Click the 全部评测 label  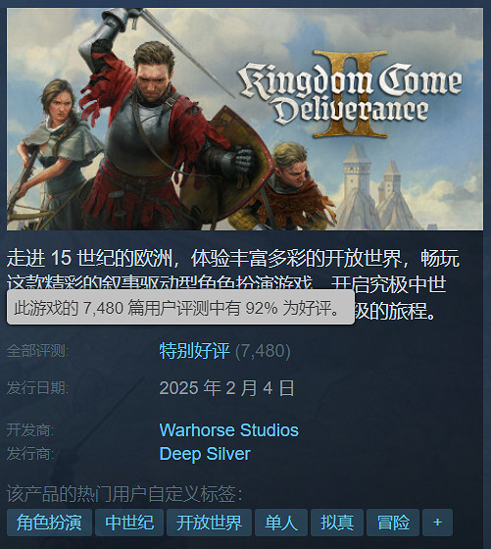38,351
